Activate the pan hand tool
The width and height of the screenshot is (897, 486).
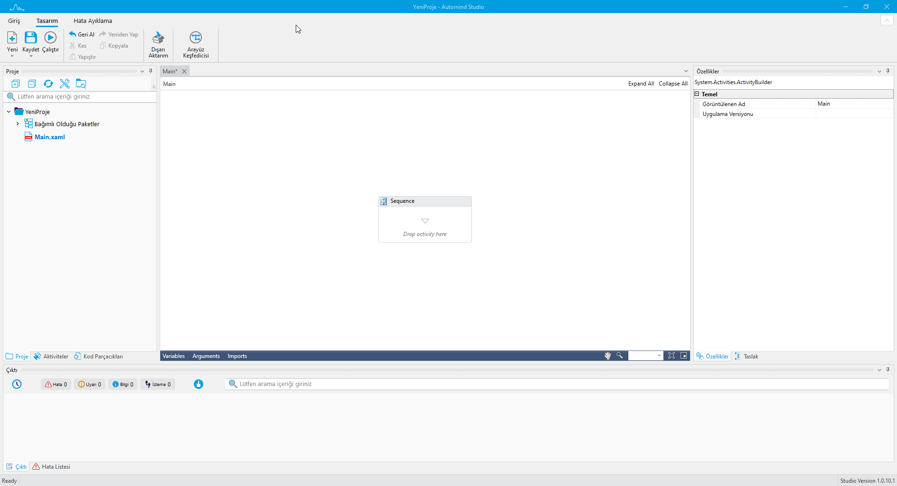click(x=607, y=356)
